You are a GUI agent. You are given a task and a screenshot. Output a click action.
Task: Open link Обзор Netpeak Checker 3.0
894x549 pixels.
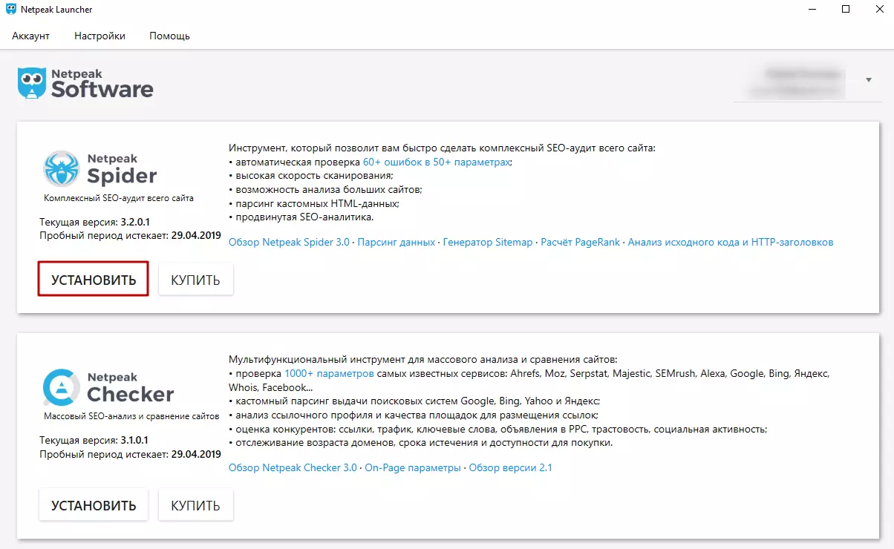(293, 467)
